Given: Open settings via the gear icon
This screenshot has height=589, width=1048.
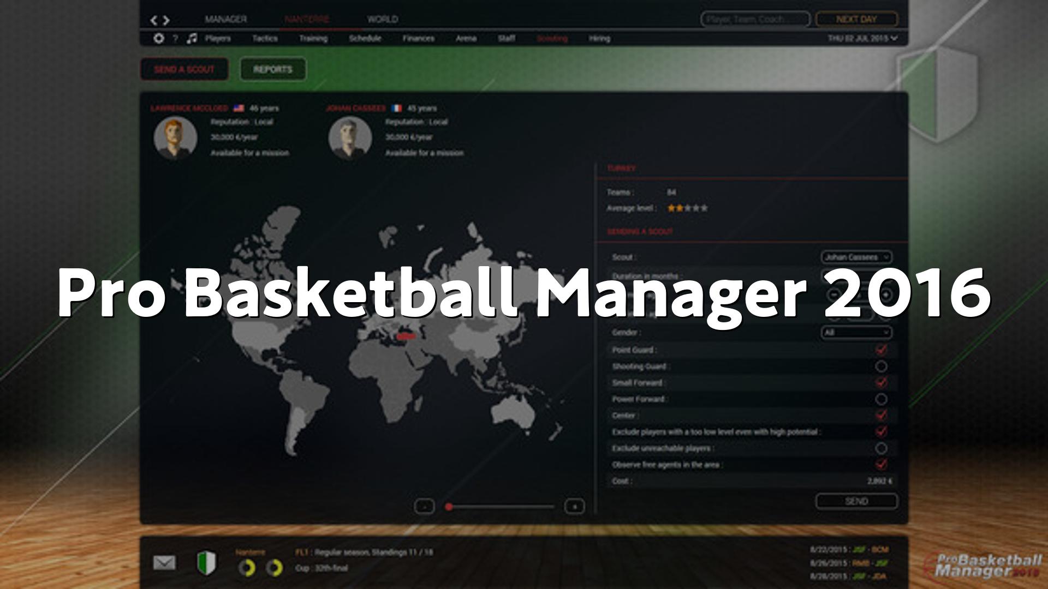Looking at the screenshot, I should click(158, 38).
